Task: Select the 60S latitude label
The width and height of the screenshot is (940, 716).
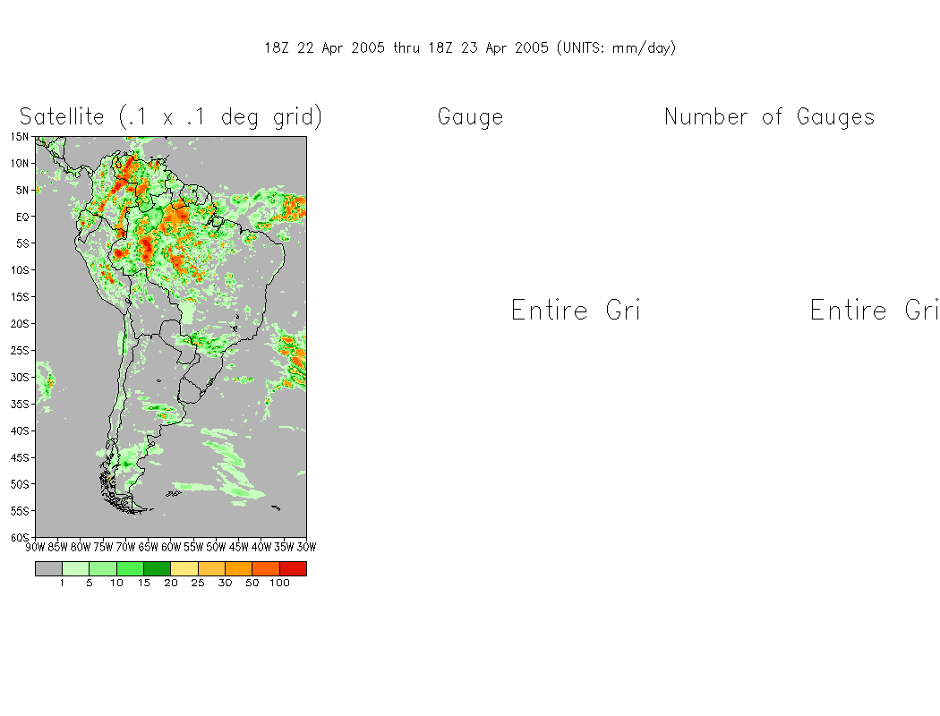Action: pos(19,538)
